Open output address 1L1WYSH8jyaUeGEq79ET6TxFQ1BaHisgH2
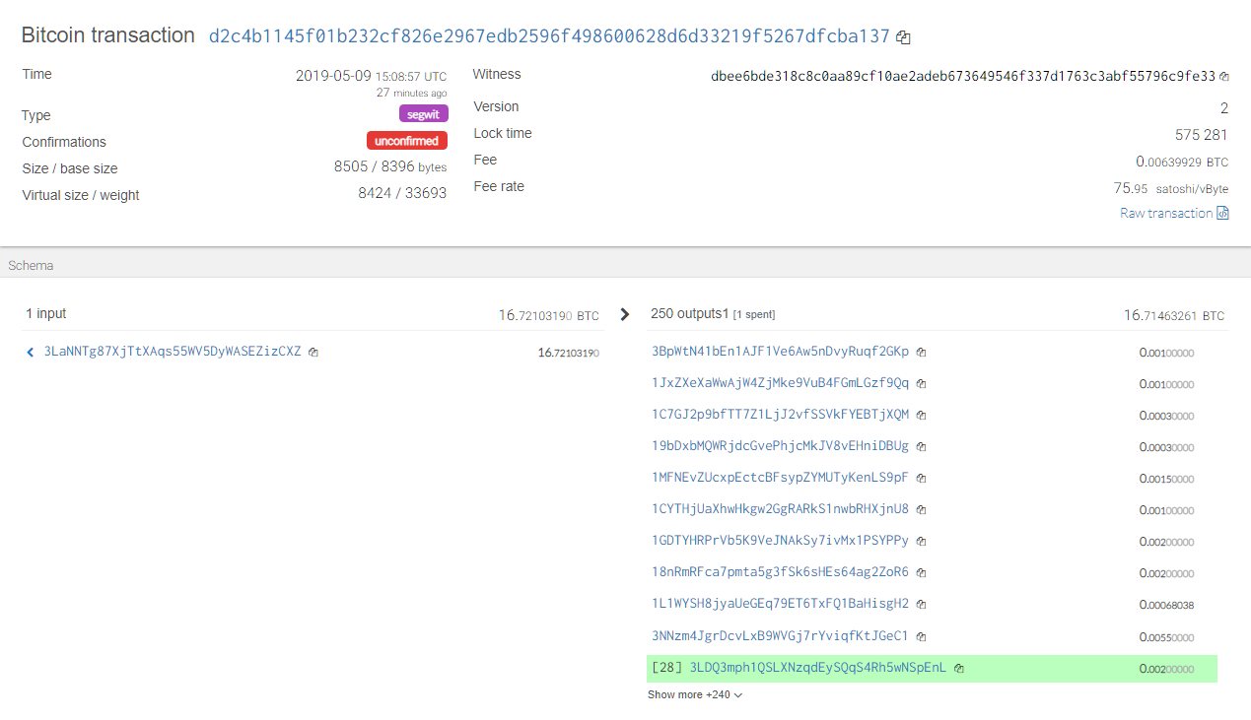Screen dimensions: 1251x720 780,604
